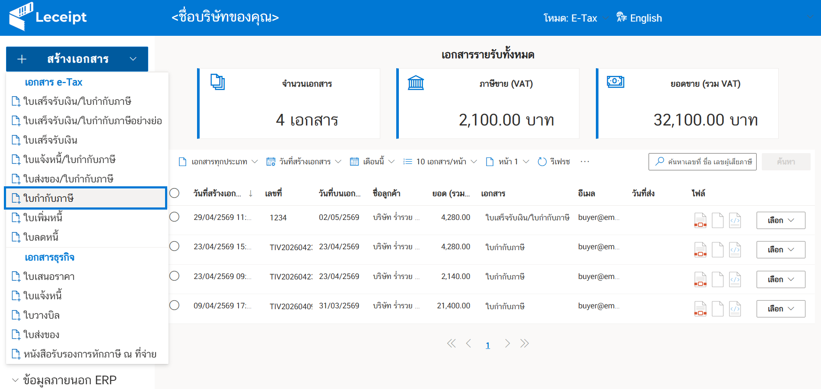Viewport: 821px width, 389px height.
Task: Click the more options ellipsis in the toolbar
Action: (x=585, y=162)
